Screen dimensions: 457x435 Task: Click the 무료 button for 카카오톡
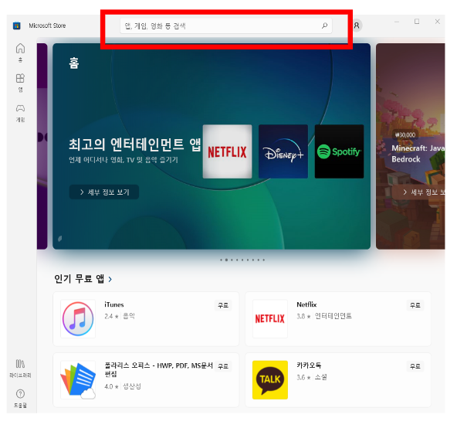point(415,366)
